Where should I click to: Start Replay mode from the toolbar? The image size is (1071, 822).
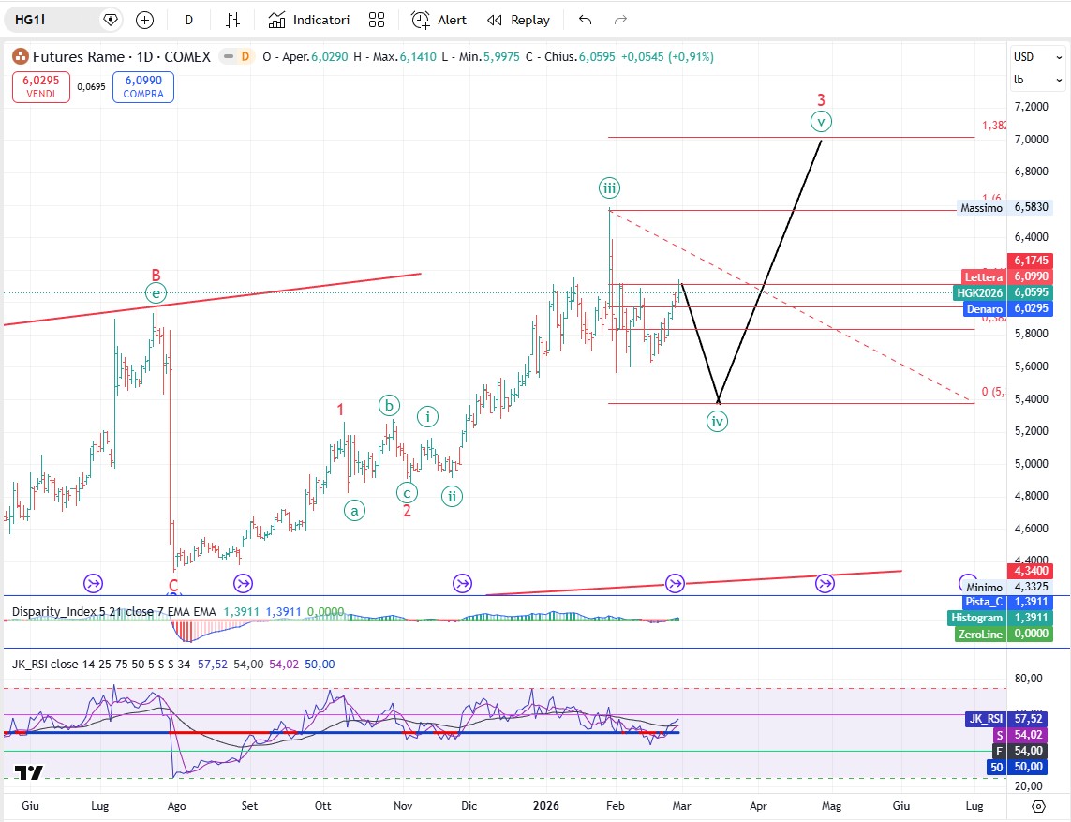pyautogui.click(x=519, y=20)
